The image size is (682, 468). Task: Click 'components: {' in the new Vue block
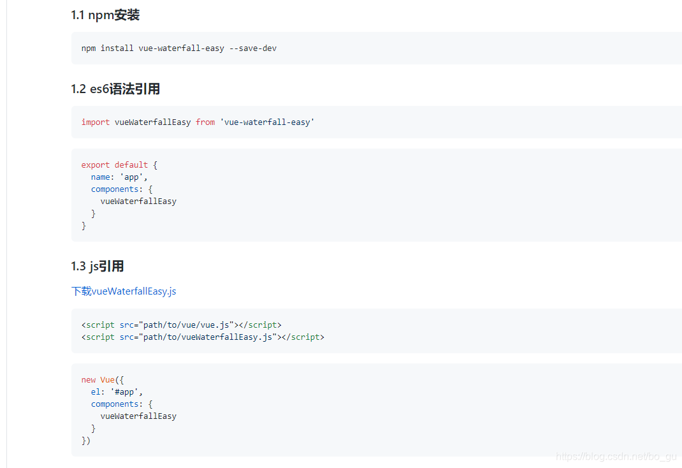(x=122, y=404)
